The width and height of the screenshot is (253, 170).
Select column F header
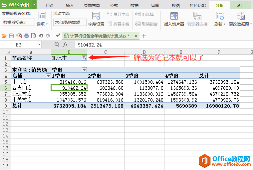[219, 52]
